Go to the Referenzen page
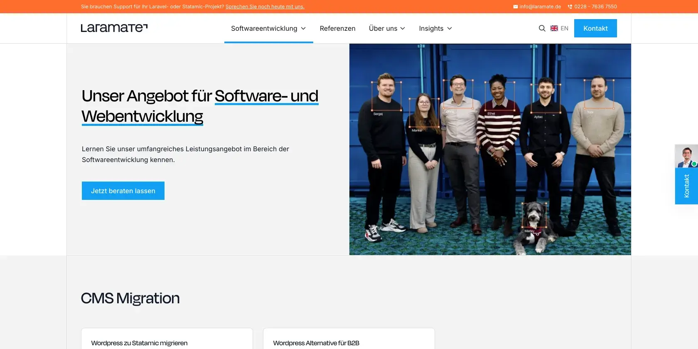 337,28
